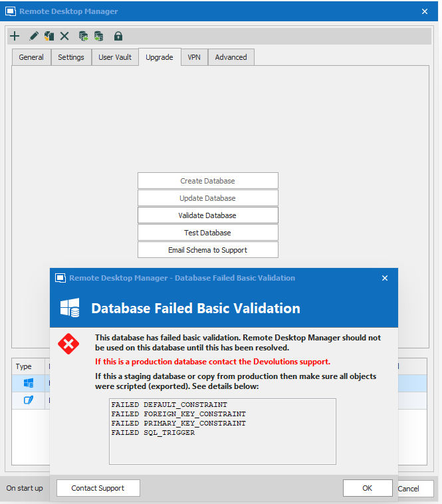The image size is (442, 504).
Task: Close the Remote Desktop Manager main window
Action: tap(425, 11)
